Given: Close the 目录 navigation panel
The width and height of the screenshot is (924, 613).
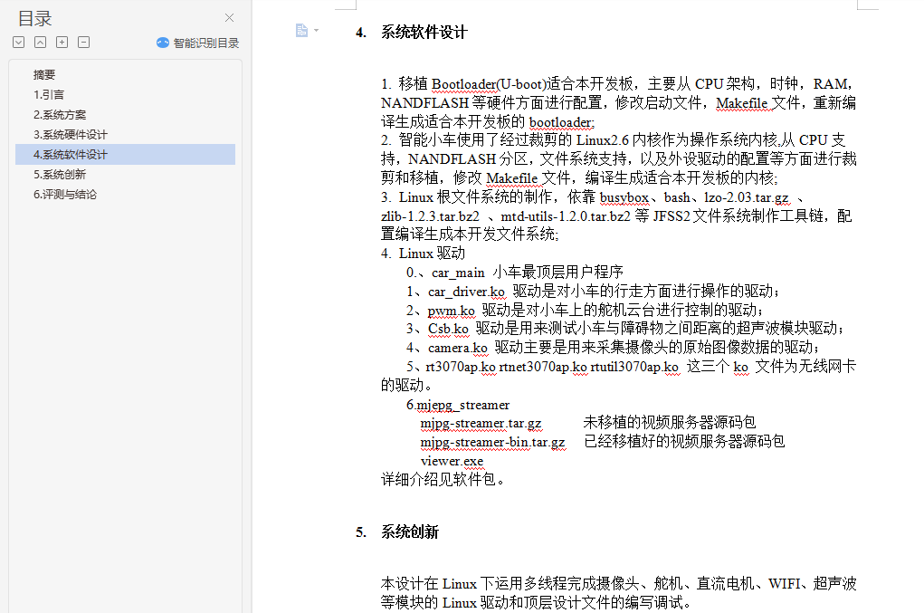Looking at the screenshot, I should point(229,18).
